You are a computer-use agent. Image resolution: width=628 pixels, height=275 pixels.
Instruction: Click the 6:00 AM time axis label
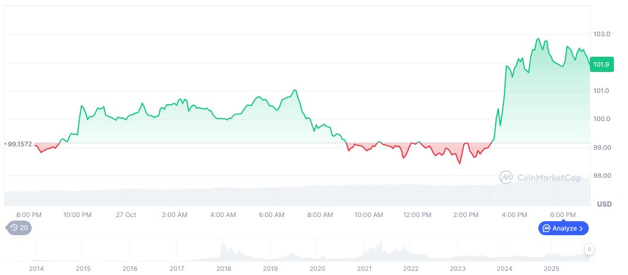click(x=271, y=215)
